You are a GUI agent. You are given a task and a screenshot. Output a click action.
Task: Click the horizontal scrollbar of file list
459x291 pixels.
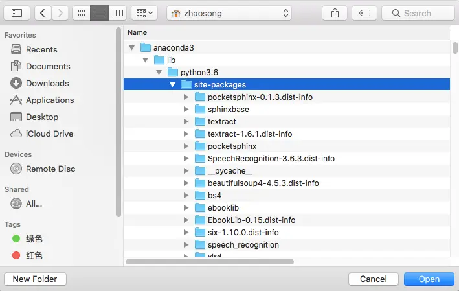(210, 262)
